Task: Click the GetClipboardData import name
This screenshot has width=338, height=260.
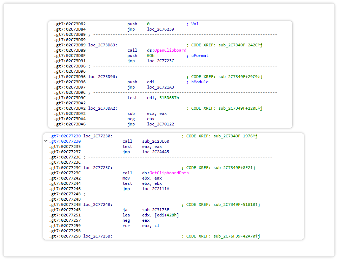Action: point(169,173)
